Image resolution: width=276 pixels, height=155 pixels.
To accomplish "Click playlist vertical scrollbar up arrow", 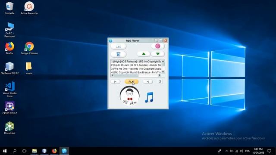I will click(x=163, y=61).
